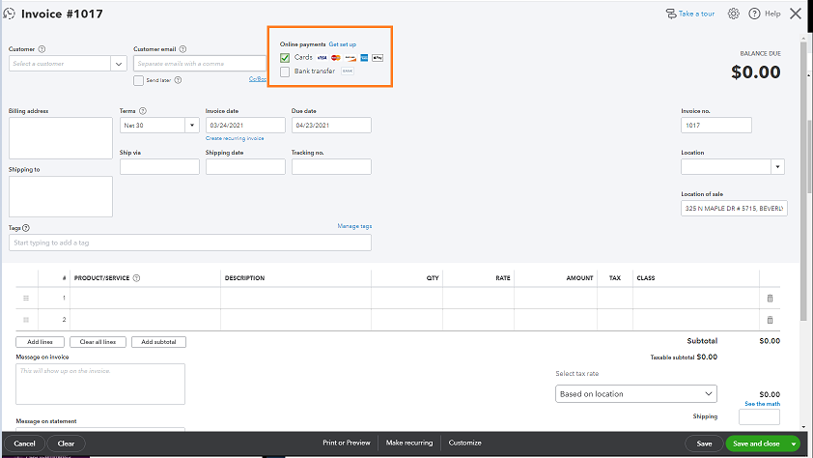The width and height of the screenshot is (813, 458).
Task: Click the Due date field
Action: click(331, 125)
